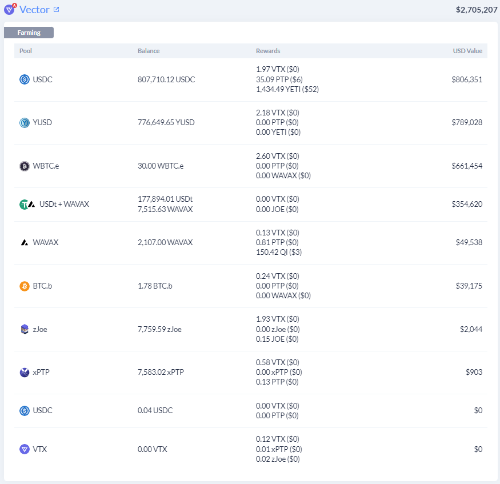Click the reward 1,434.49 YETI ($52)
Screen dimensions: 500x484
point(287,89)
